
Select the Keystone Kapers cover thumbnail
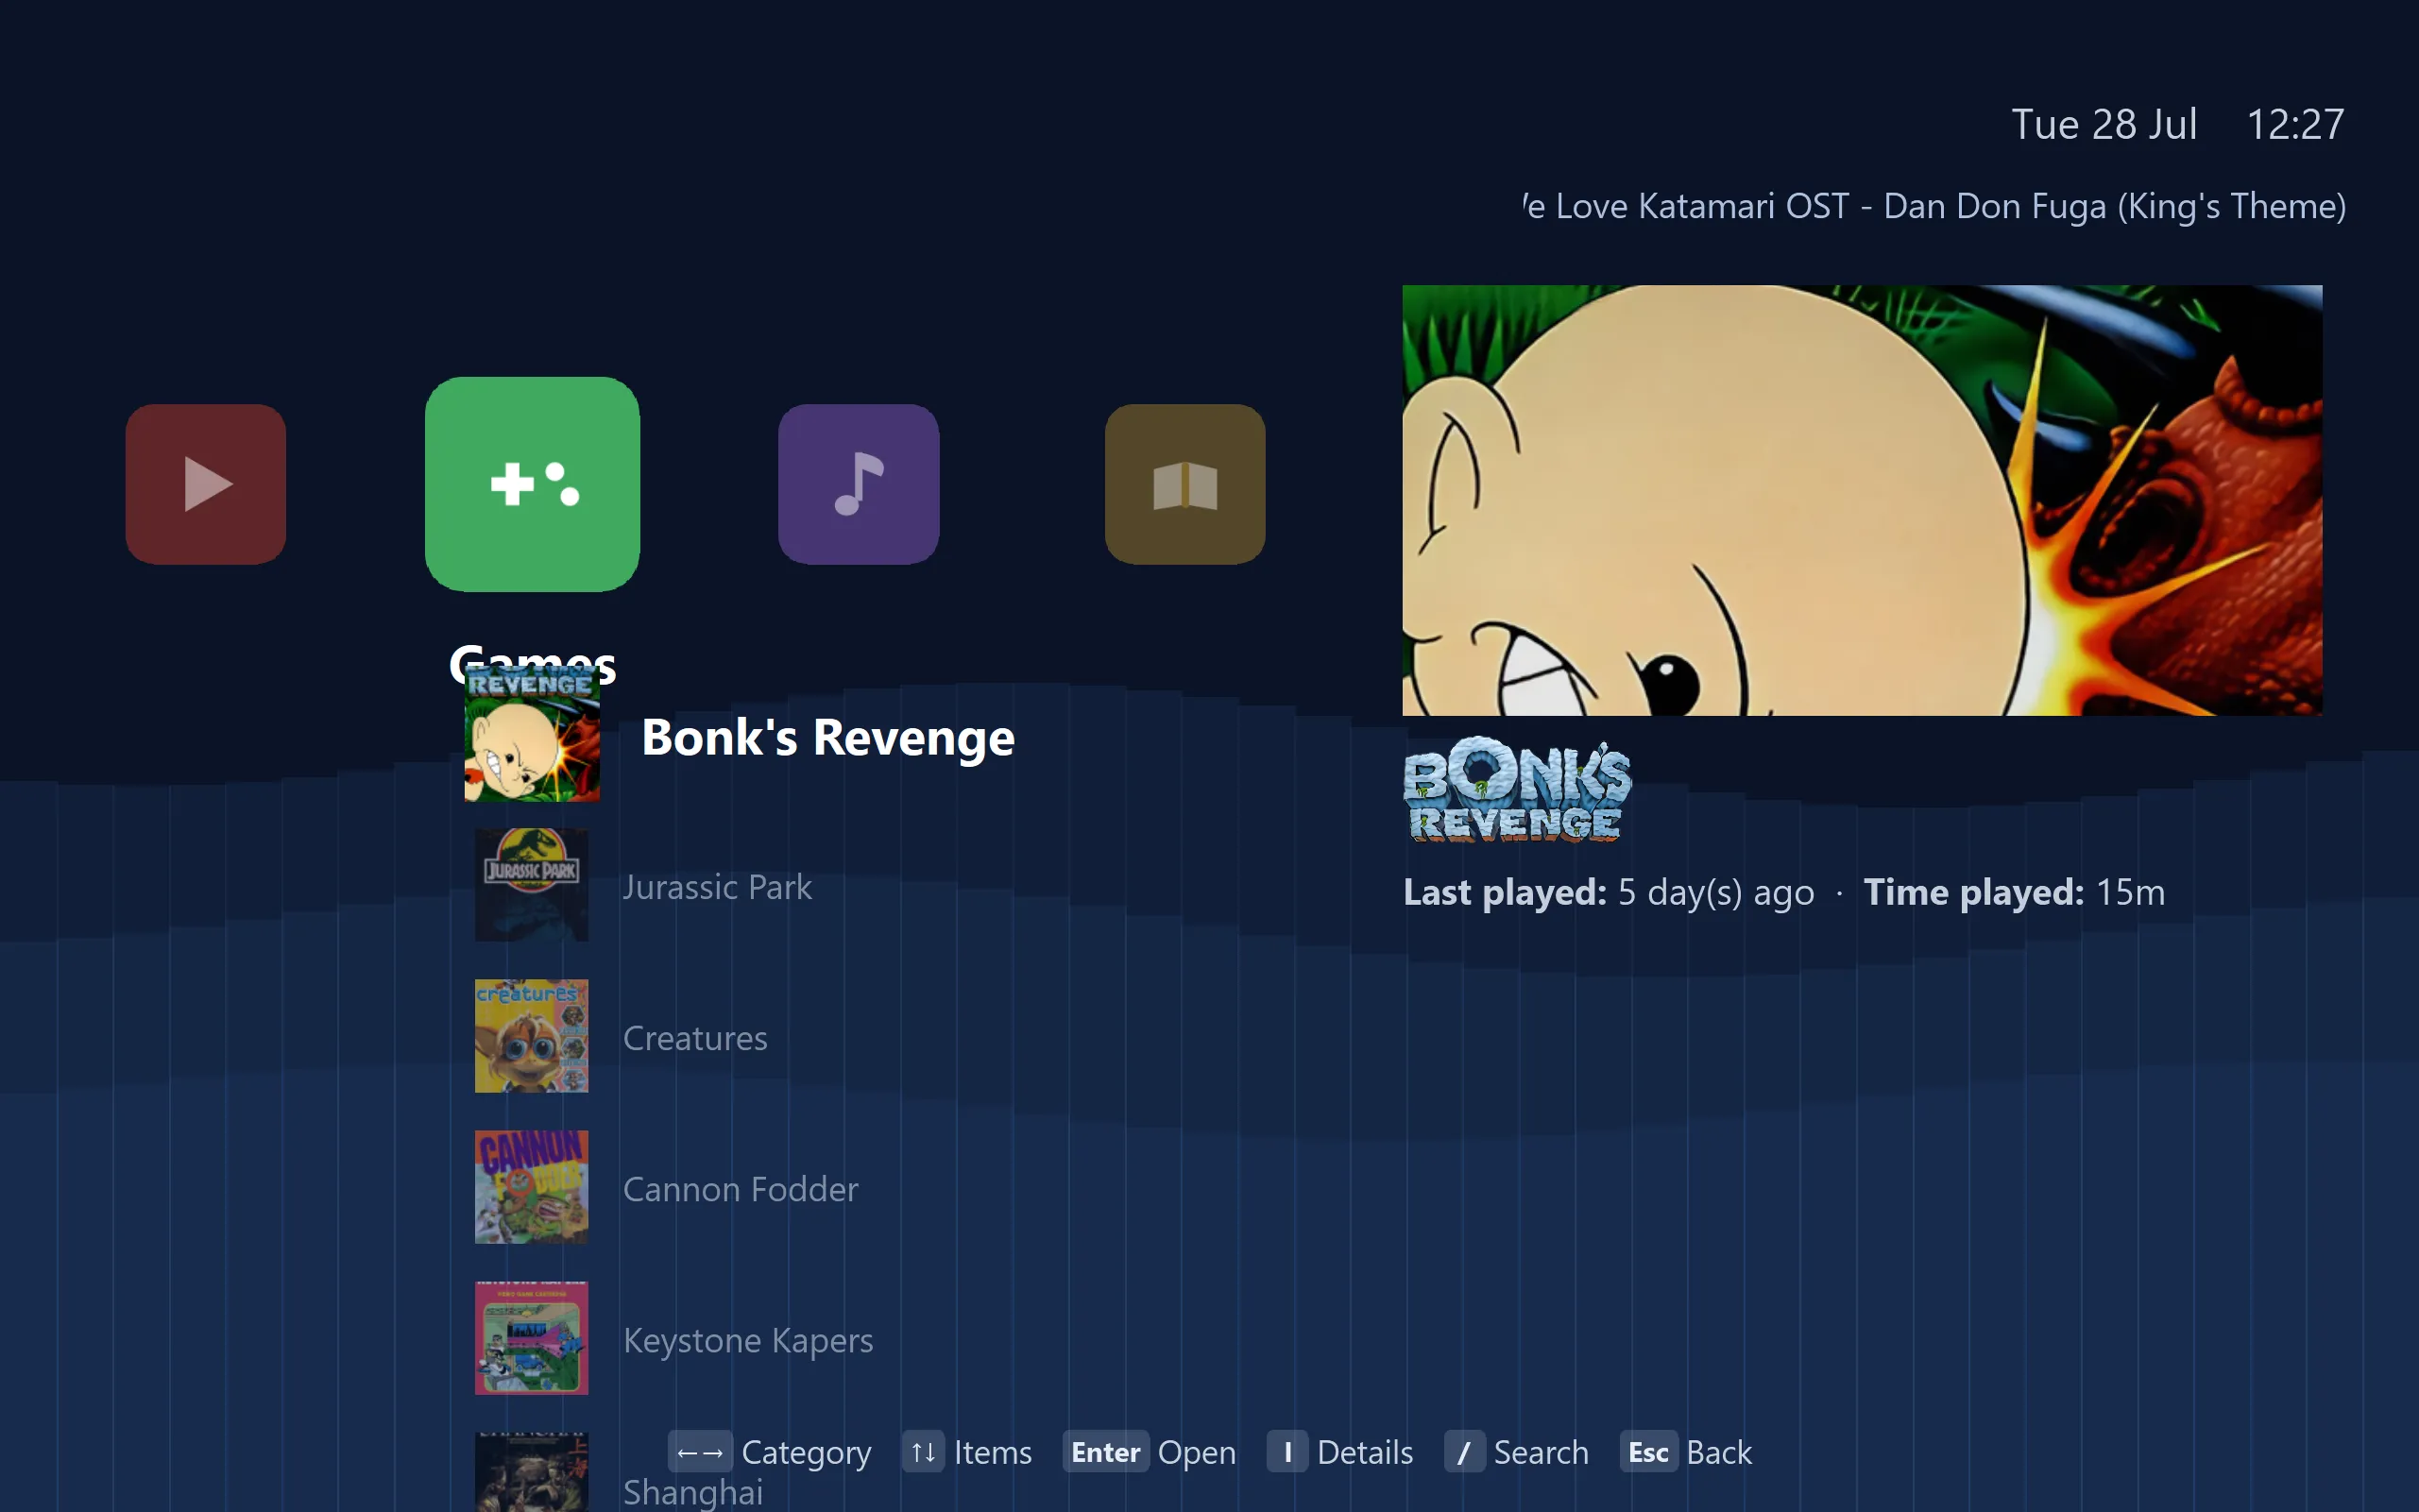[532, 1338]
